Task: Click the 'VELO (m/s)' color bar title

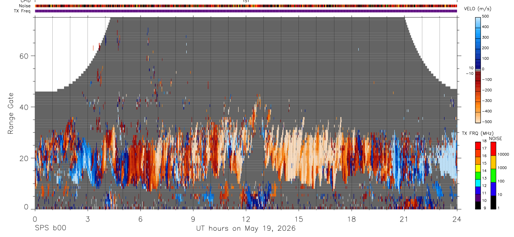Action: (478, 8)
